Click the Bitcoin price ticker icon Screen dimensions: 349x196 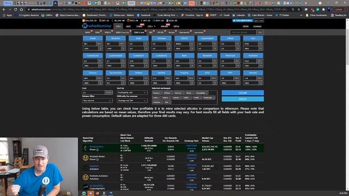(x=83, y=21)
